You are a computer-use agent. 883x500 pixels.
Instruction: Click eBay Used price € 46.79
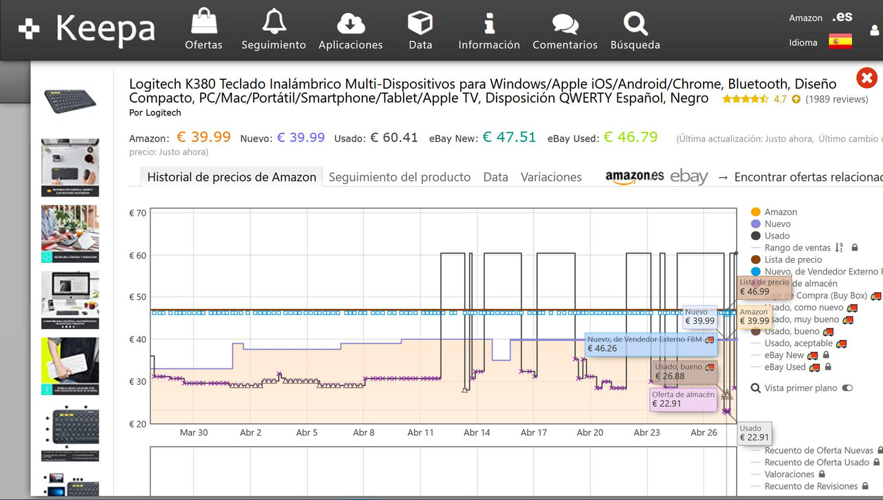coord(631,137)
